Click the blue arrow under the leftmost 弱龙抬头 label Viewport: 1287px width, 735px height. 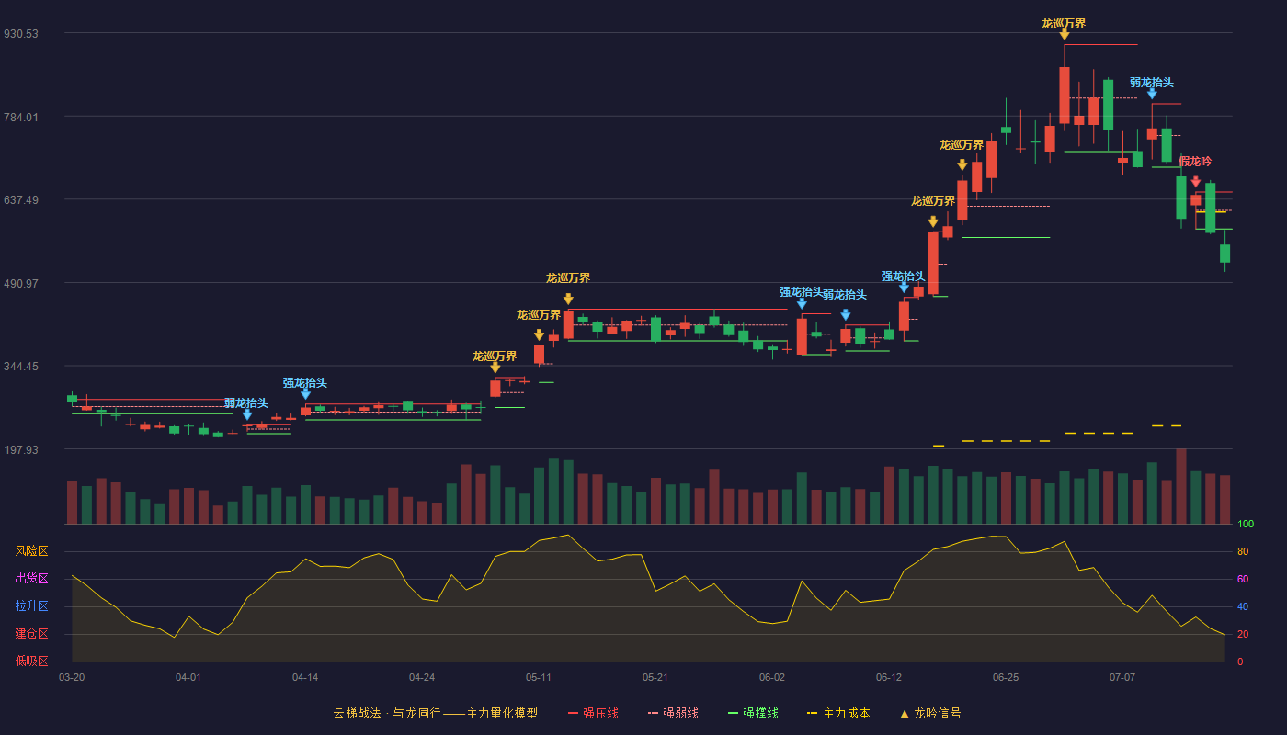pos(247,415)
